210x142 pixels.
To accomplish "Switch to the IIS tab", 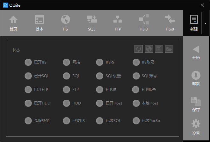I will (x=66, y=23).
